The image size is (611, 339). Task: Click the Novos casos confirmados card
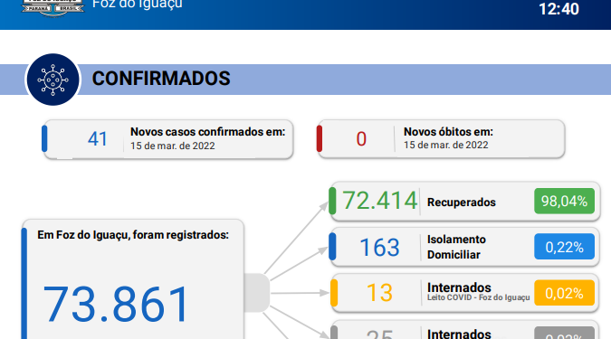pos(167,139)
